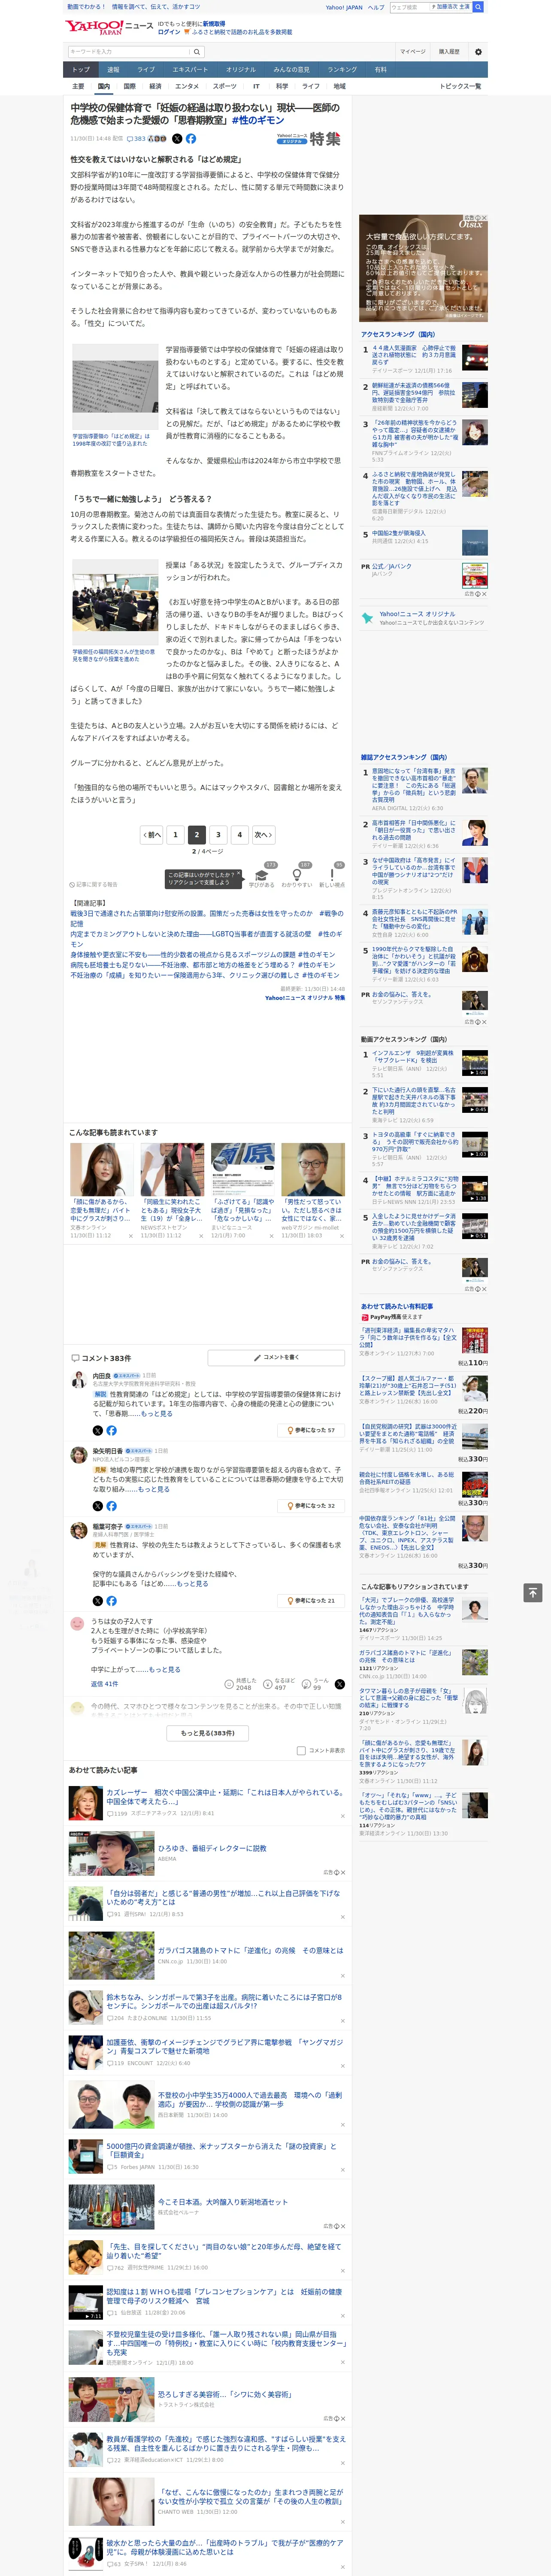
Task: Click 内田良's avatar
Action: (78, 1380)
